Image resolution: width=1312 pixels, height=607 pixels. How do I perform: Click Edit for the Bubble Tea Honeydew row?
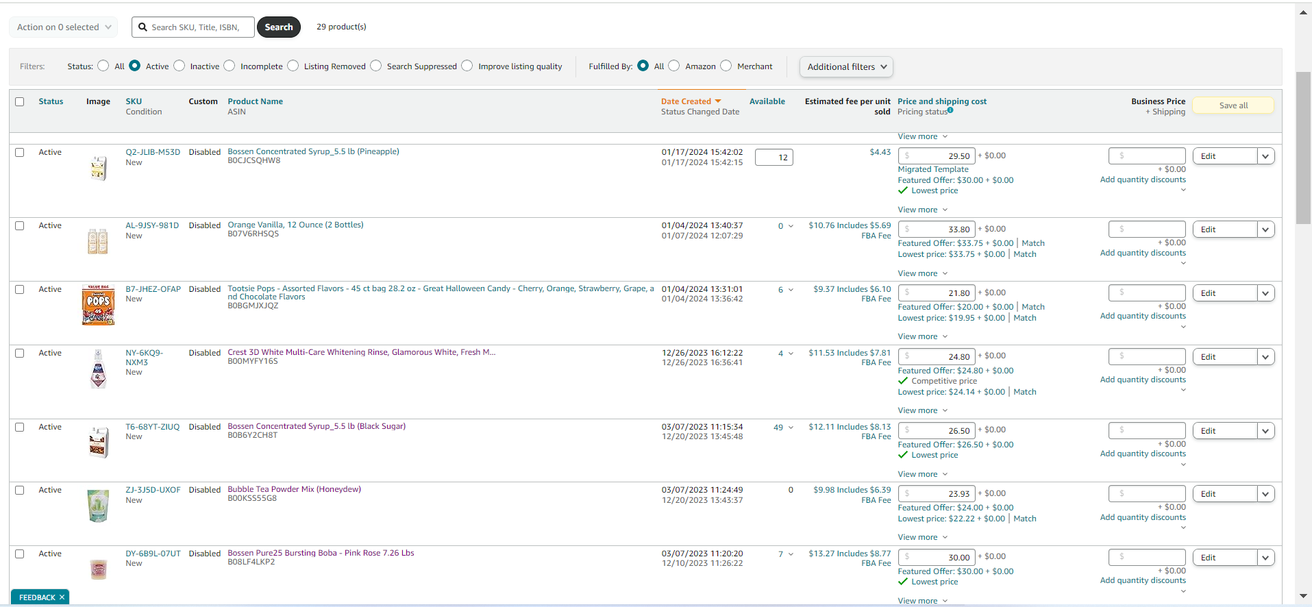pos(1225,494)
